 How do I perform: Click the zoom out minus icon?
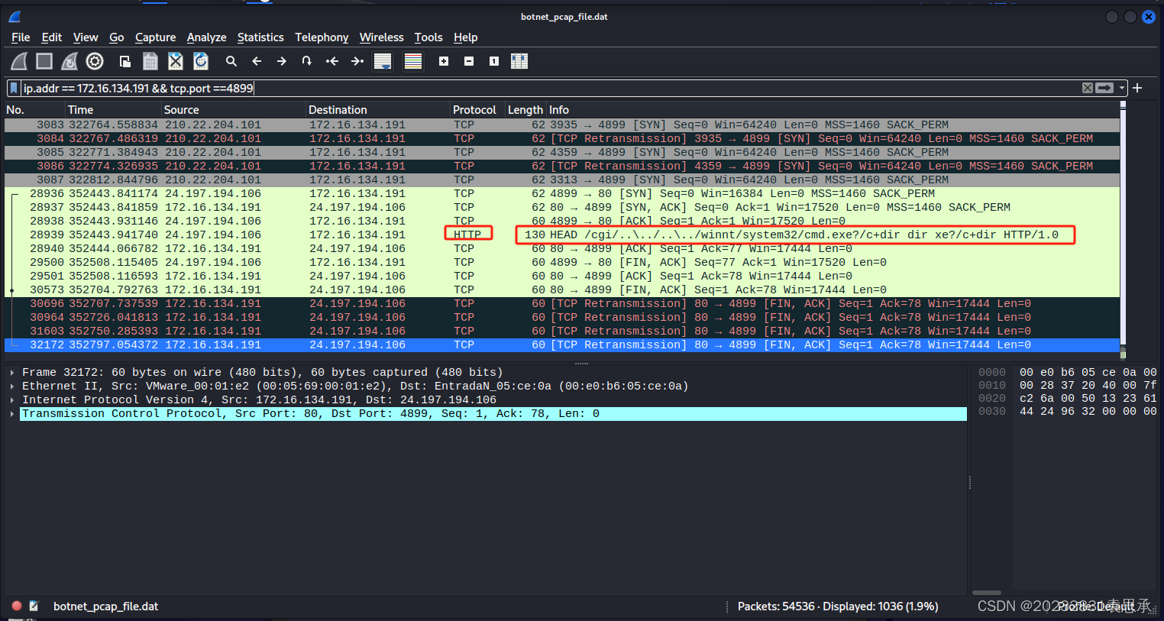pyautogui.click(x=469, y=61)
